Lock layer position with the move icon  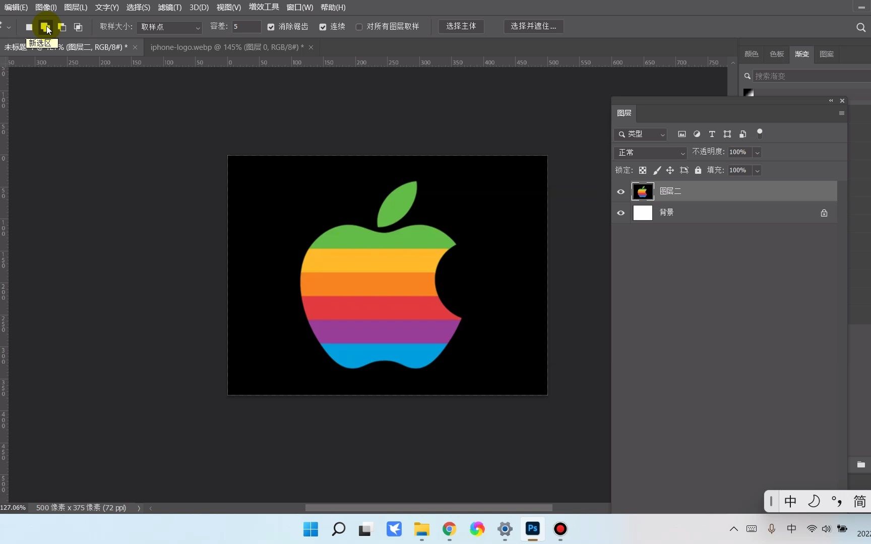point(670,170)
